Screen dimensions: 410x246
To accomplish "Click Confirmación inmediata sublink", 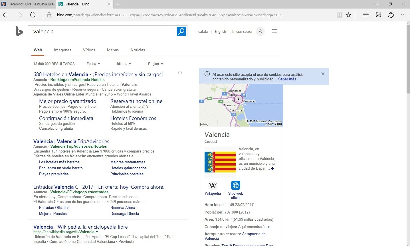I will 66,118.
